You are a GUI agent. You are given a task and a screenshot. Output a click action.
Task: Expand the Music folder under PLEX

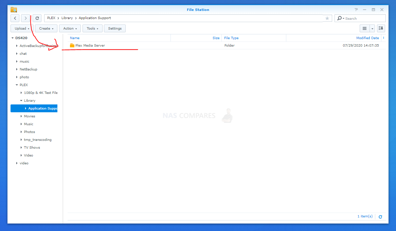pos(21,124)
